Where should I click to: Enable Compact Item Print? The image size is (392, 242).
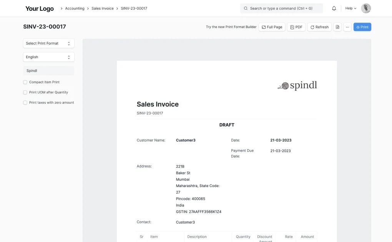pos(25,82)
